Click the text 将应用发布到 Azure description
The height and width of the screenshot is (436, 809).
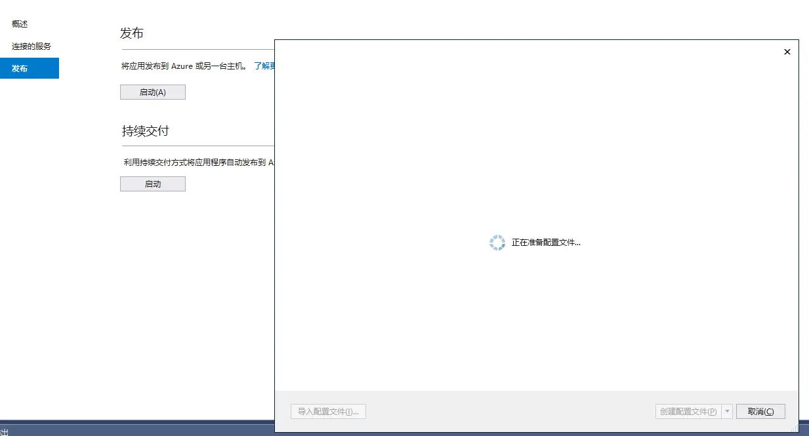(184, 66)
